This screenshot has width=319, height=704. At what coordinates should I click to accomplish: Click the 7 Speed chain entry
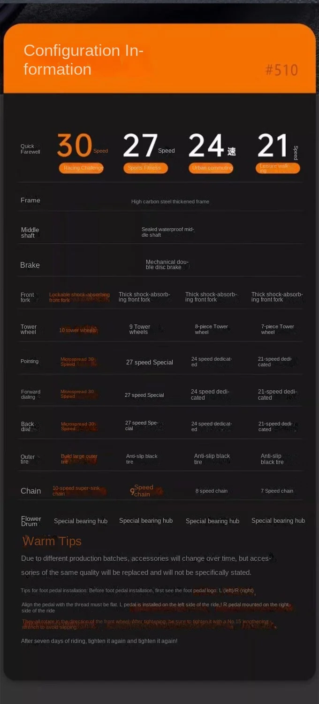277,491
